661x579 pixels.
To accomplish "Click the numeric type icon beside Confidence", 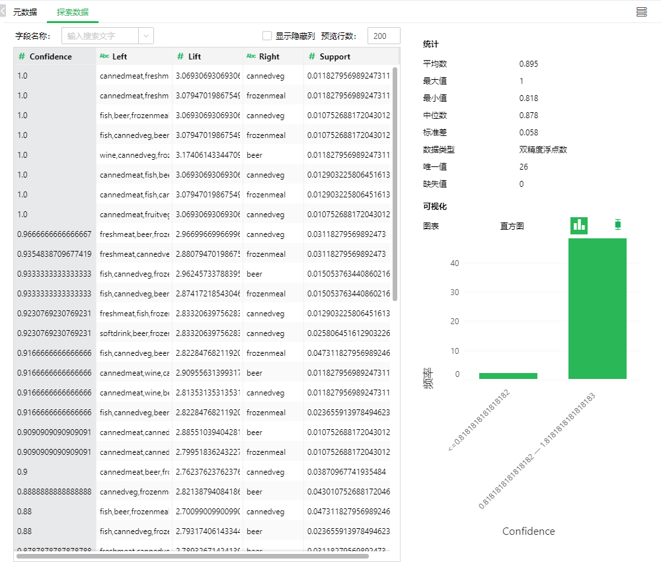I will pyautogui.click(x=22, y=57).
